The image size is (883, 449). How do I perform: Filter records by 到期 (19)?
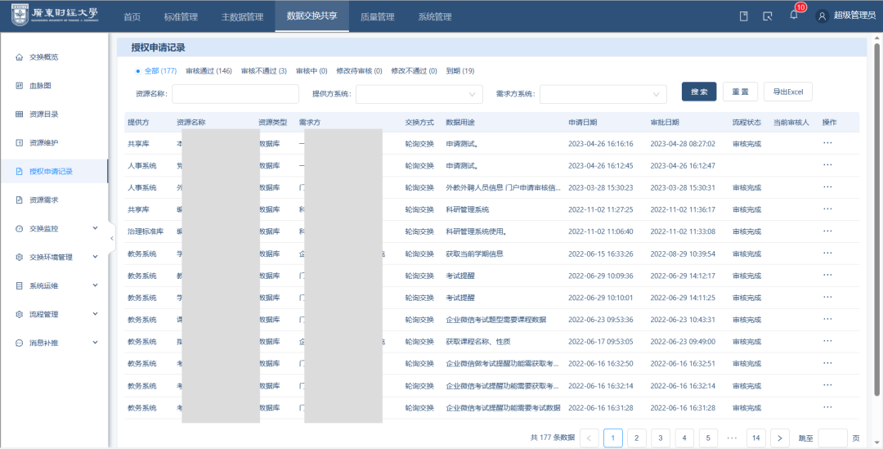[x=459, y=71]
